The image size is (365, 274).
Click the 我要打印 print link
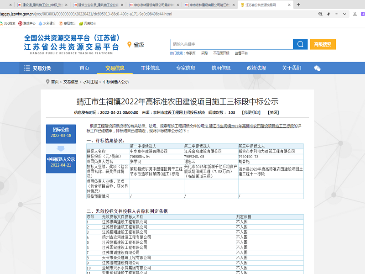(x=251, y=112)
